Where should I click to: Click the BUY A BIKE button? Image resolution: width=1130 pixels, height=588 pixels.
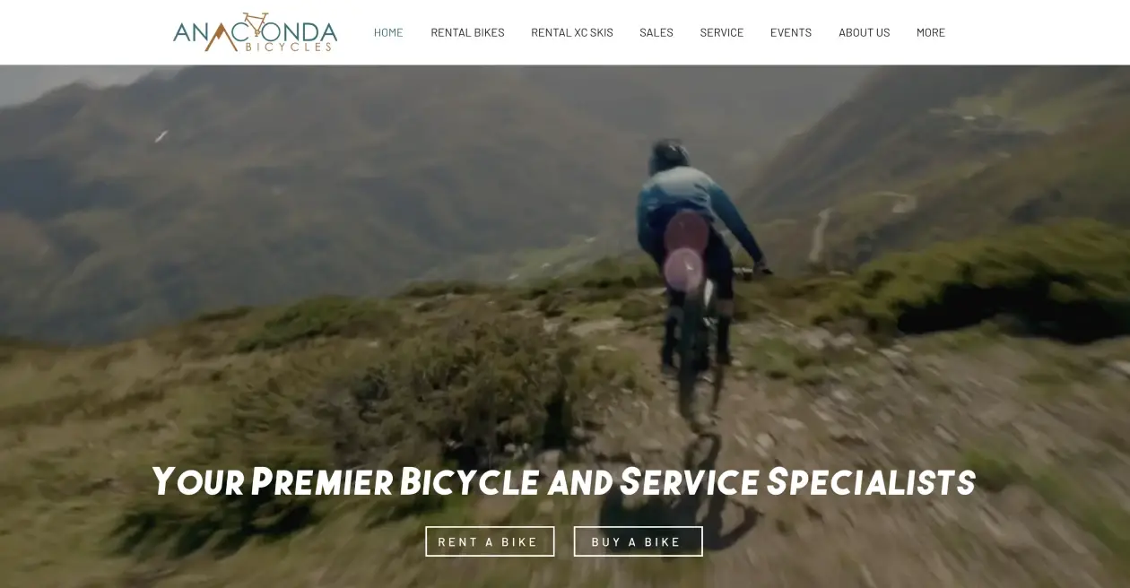pos(638,541)
